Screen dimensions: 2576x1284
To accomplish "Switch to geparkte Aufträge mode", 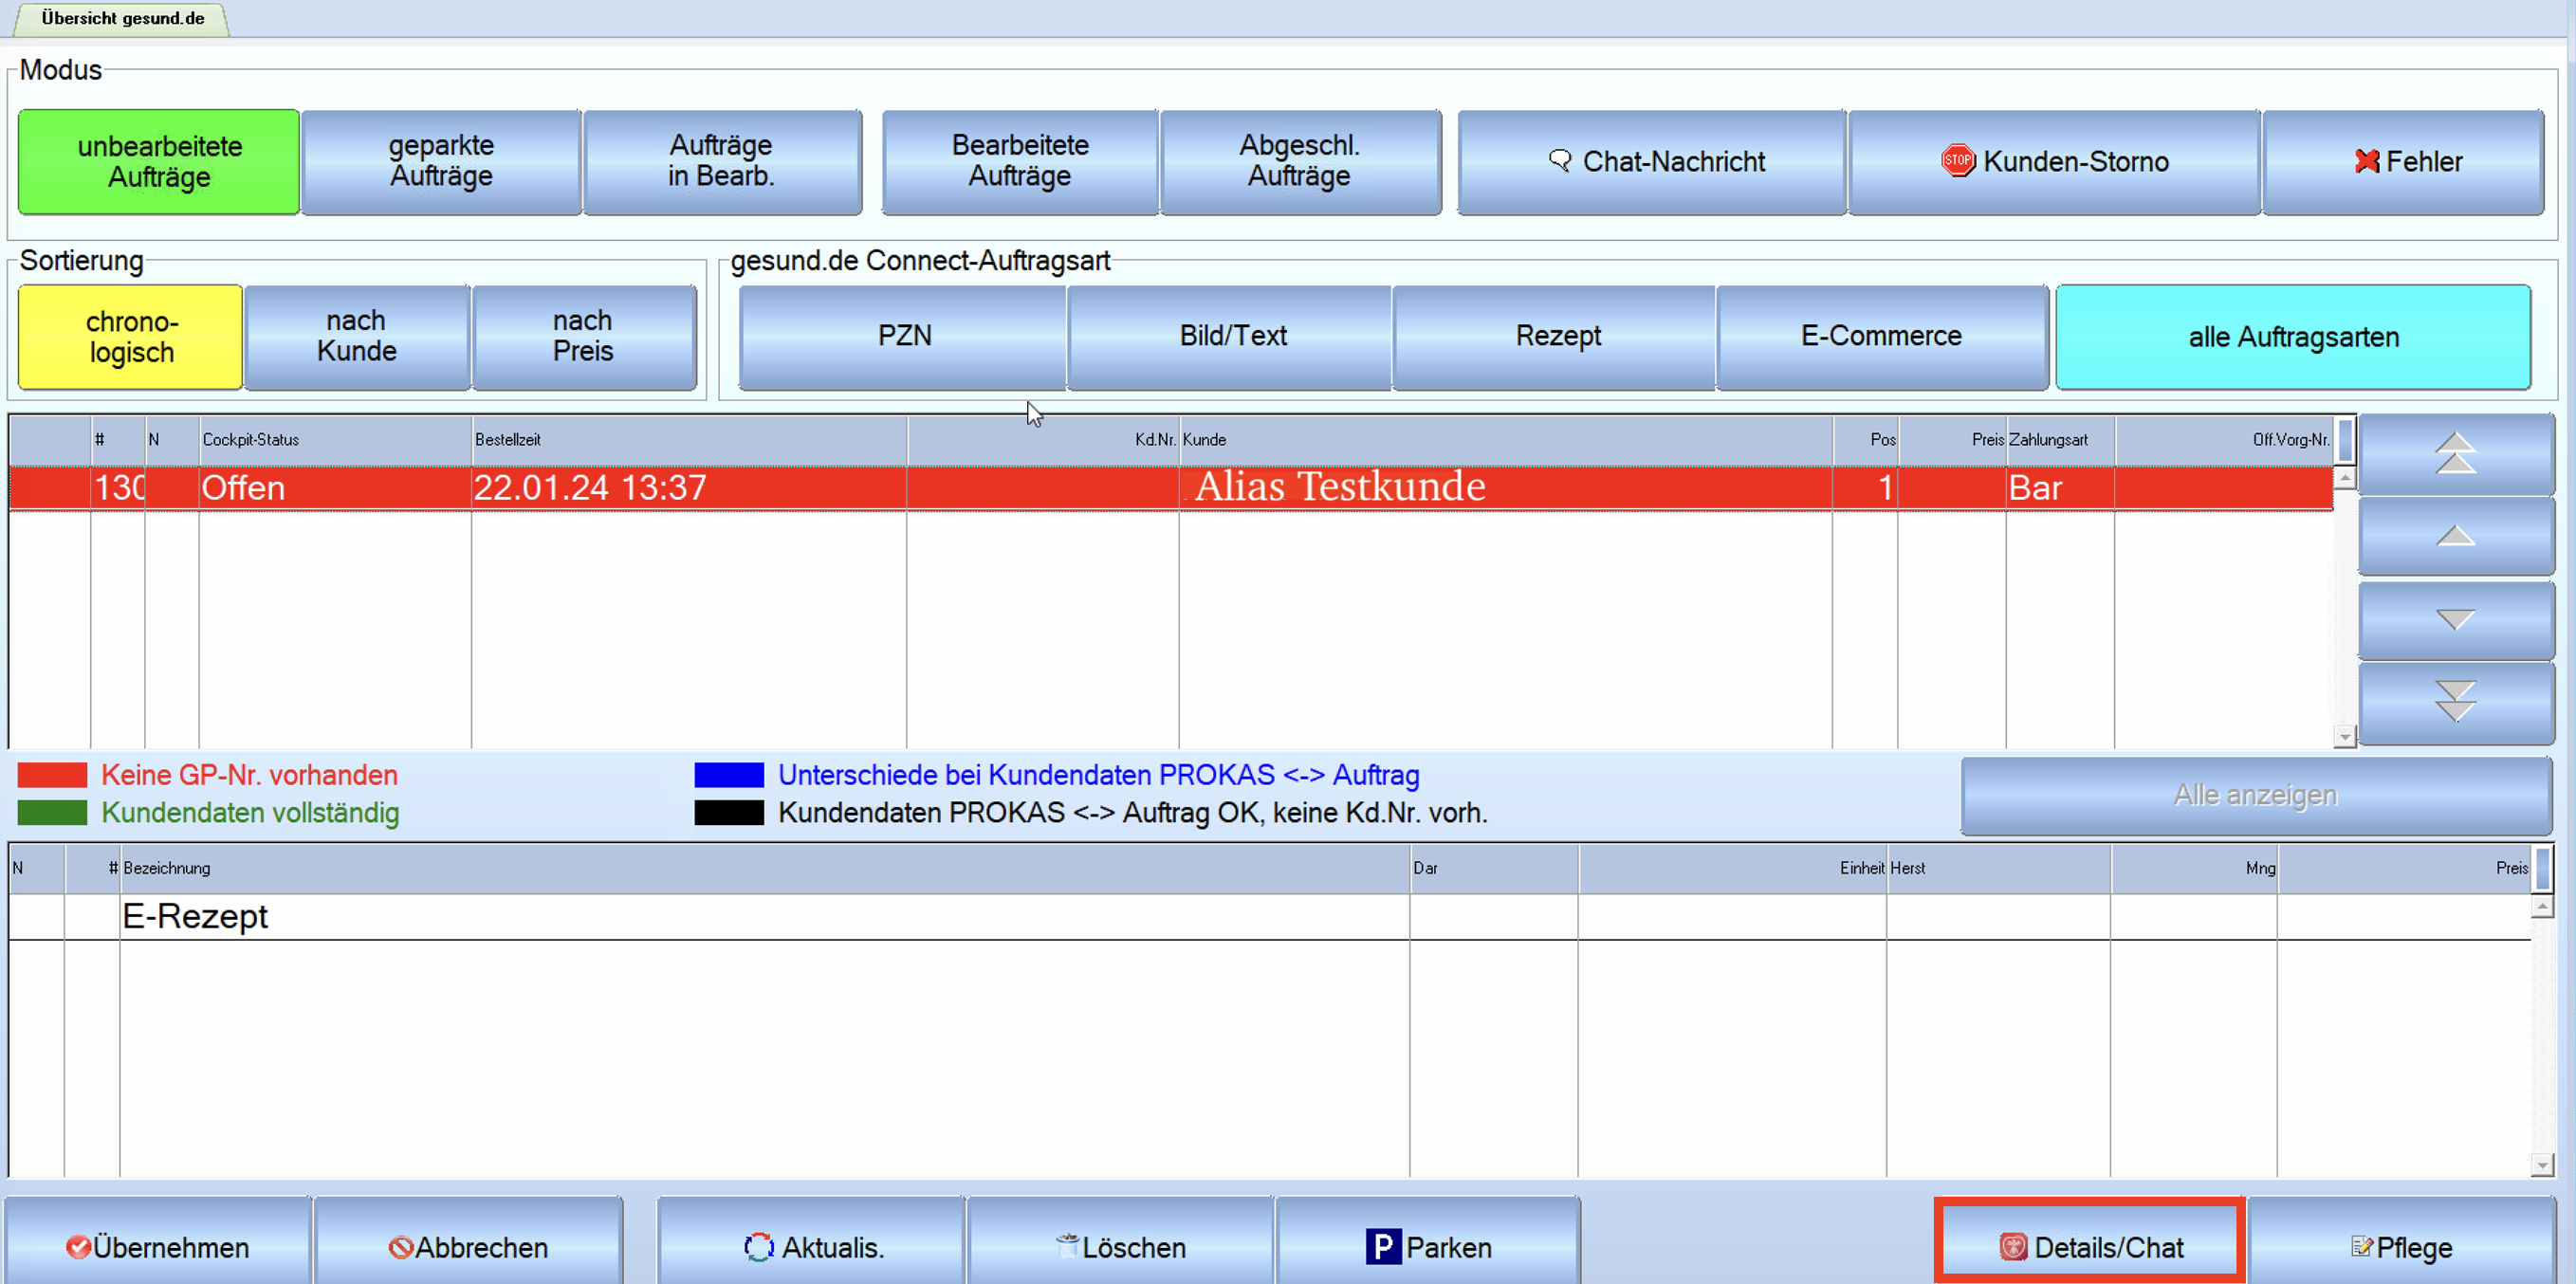I will [x=441, y=162].
